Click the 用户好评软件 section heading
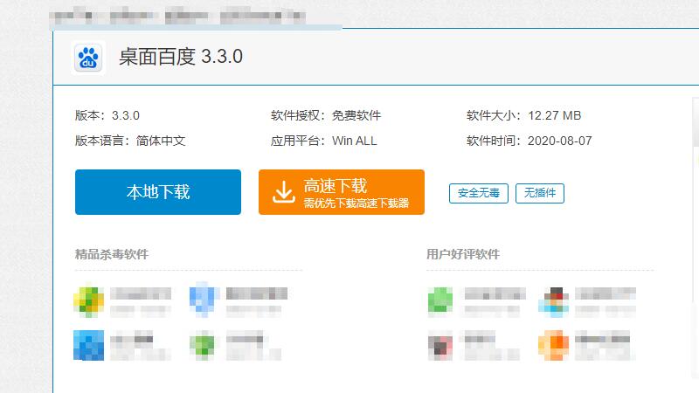 point(463,254)
